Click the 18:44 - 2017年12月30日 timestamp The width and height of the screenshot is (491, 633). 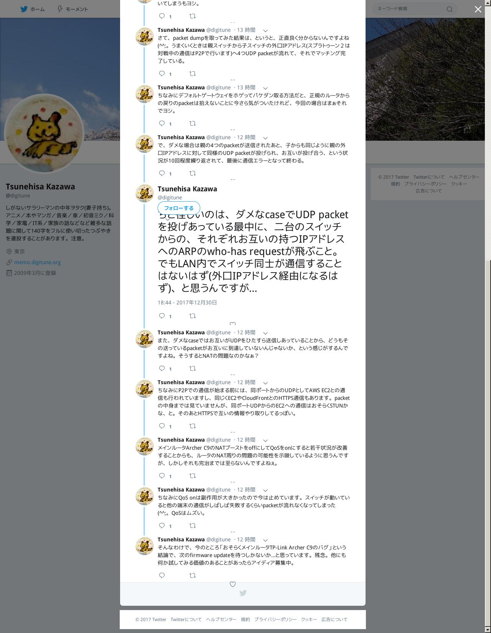(x=187, y=303)
